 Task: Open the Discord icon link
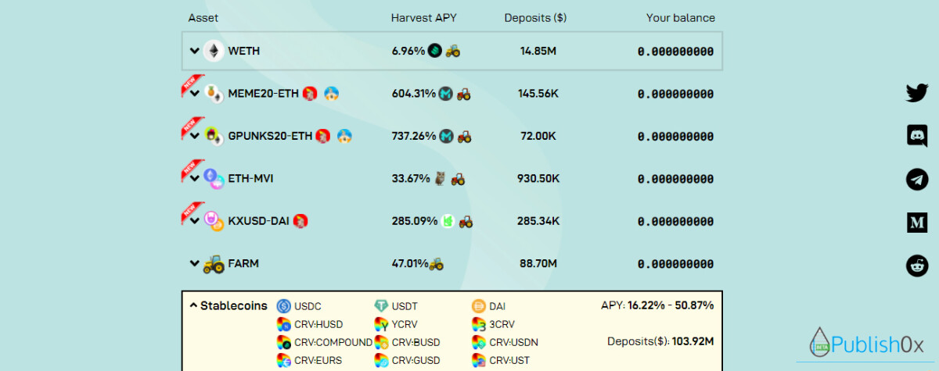click(x=916, y=136)
